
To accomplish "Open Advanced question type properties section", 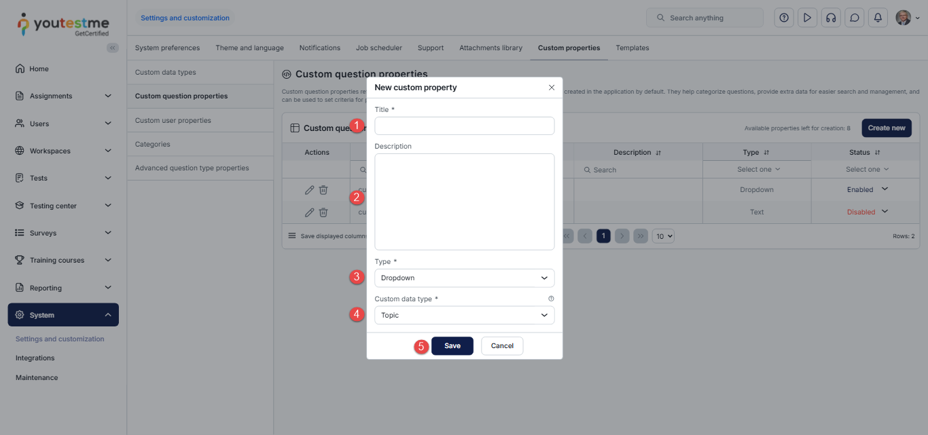I will 200,168.
